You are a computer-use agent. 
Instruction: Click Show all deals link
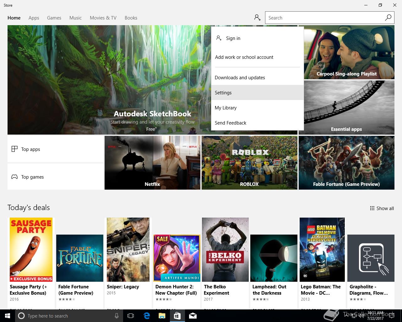[x=382, y=208]
